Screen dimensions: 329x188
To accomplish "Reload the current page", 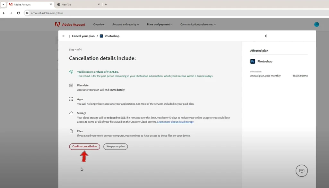I will coord(18,13).
